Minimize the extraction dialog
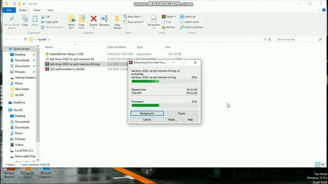This screenshot has width=328, height=184. tap(173, 62)
